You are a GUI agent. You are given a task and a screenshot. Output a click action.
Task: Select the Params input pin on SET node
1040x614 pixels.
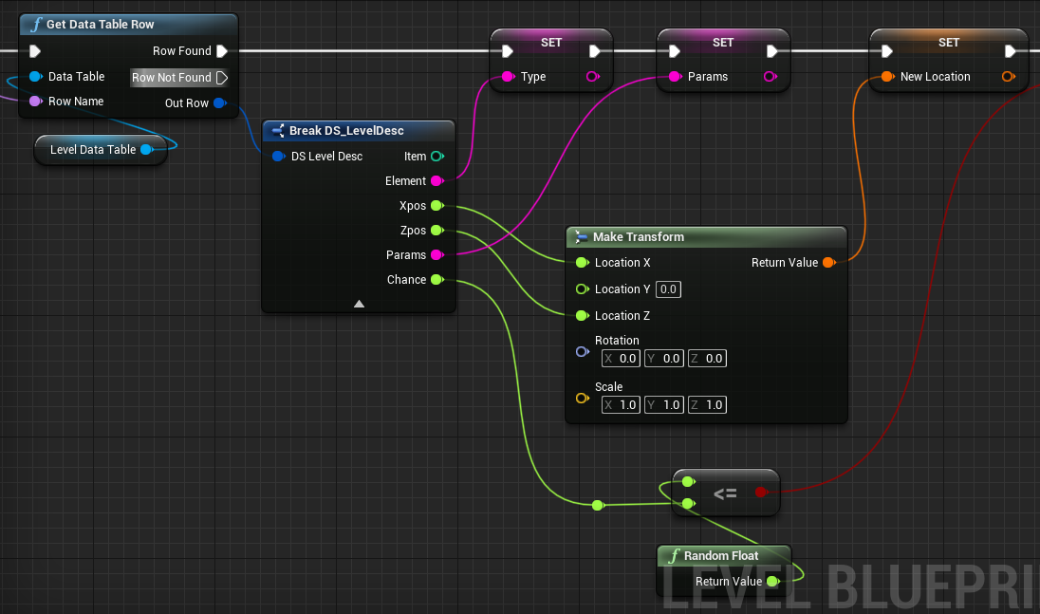[x=676, y=76]
